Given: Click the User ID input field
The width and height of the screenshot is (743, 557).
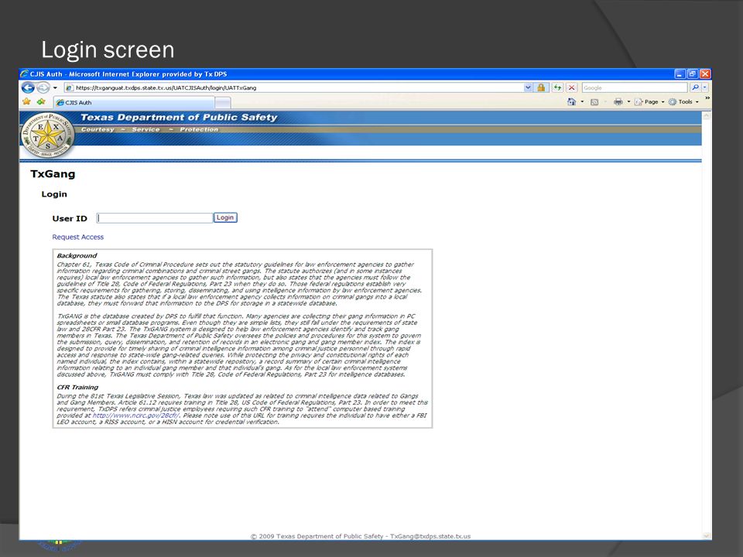Looking at the screenshot, I should point(155,218).
